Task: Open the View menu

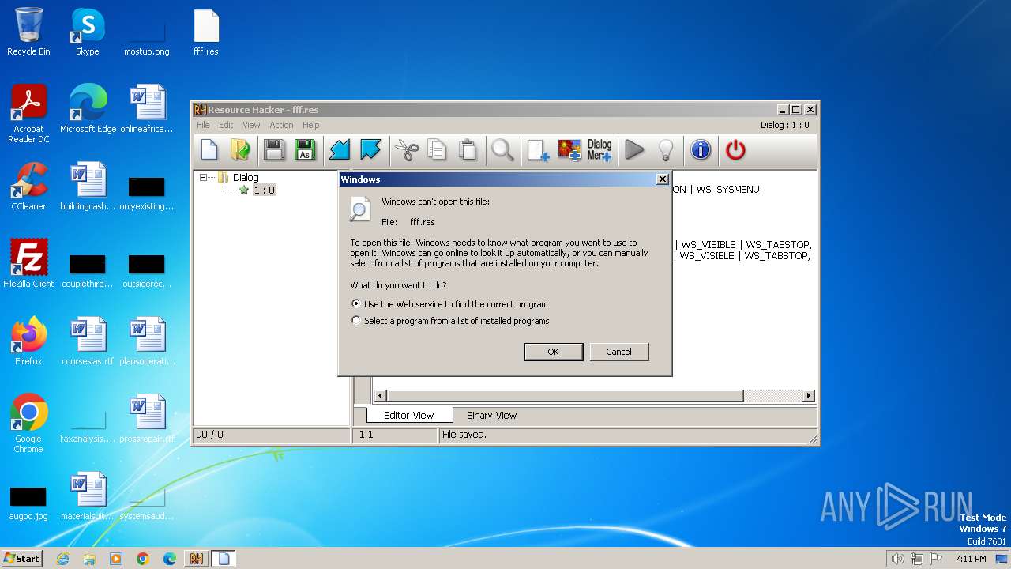Action: pyautogui.click(x=251, y=125)
